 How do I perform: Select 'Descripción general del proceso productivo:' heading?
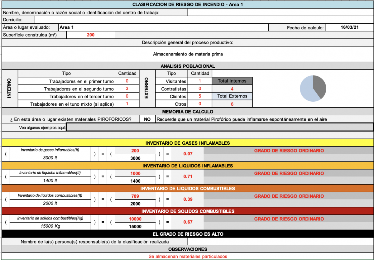tap(188, 42)
